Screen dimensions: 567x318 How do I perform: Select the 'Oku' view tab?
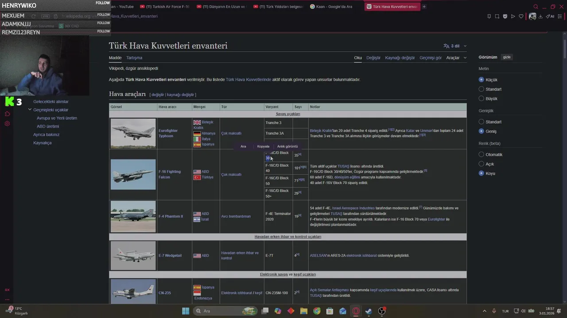pyautogui.click(x=358, y=58)
